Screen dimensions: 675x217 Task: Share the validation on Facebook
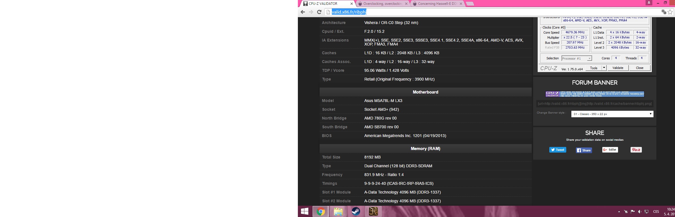coord(584,150)
